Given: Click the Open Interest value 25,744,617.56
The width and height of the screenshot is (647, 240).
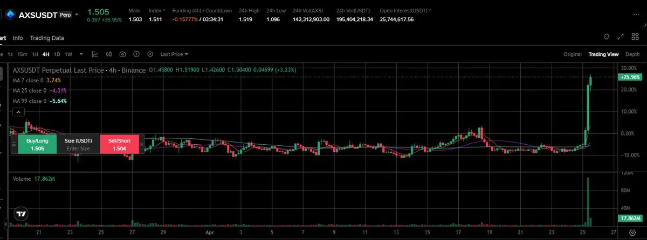Looking at the screenshot, I should click(x=397, y=19).
